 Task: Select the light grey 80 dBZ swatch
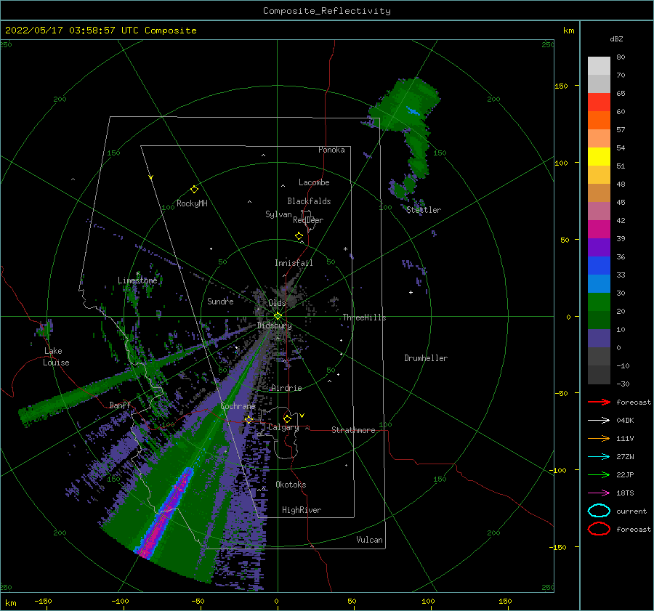click(599, 65)
